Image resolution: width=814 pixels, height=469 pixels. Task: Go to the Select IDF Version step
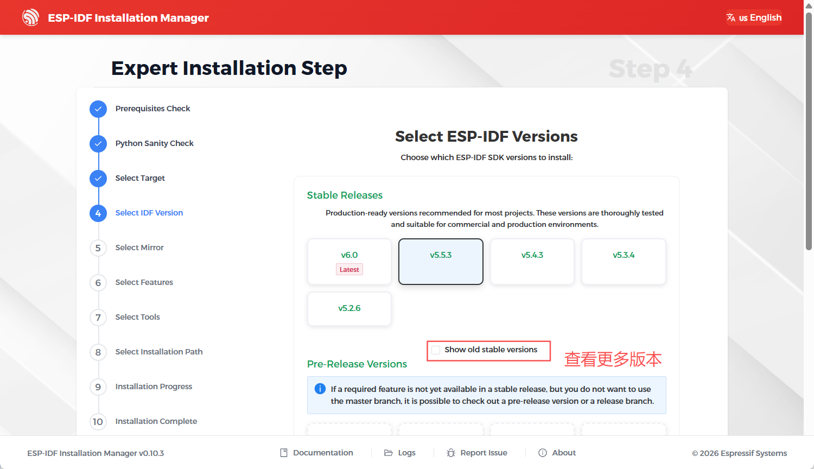pyautogui.click(x=149, y=213)
